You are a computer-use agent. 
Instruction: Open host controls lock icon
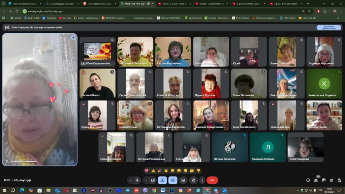339,180
